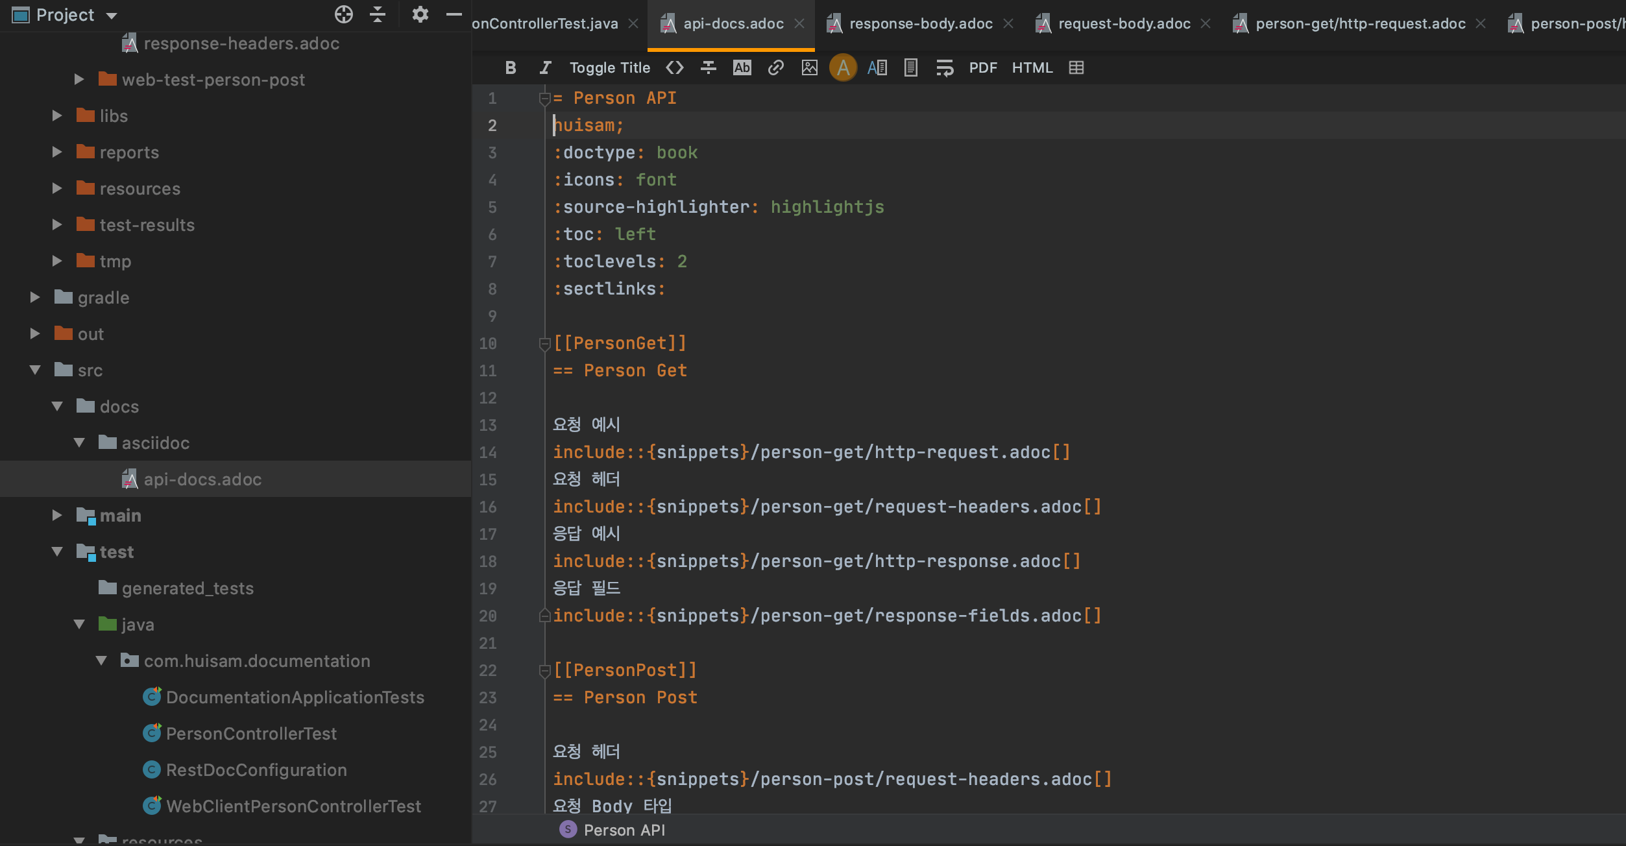
Task: Create PDF from the current file
Action: tap(982, 67)
